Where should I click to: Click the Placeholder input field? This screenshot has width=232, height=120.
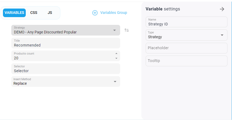(x=186, y=48)
